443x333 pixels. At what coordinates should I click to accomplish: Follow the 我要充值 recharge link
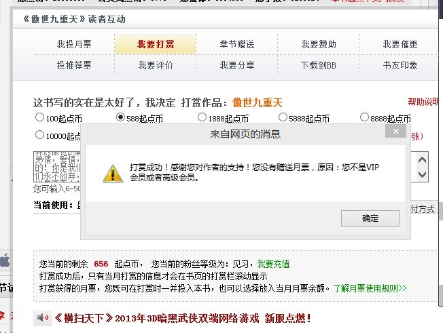[x=273, y=264]
